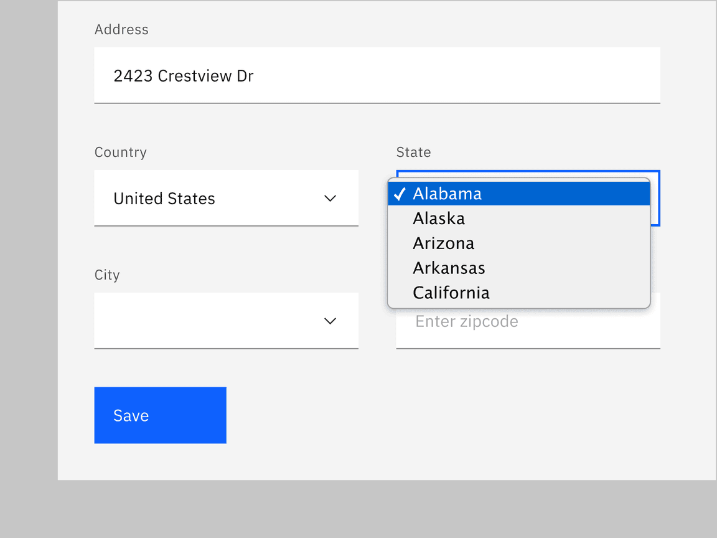Click the Address label above the street field
Viewport: 717px width, 538px height.
click(x=121, y=29)
